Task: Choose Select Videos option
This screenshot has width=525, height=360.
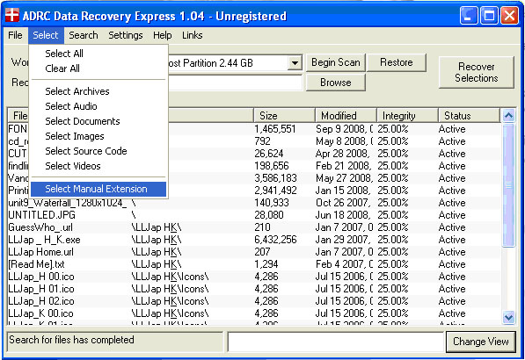Action: click(98, 166)
